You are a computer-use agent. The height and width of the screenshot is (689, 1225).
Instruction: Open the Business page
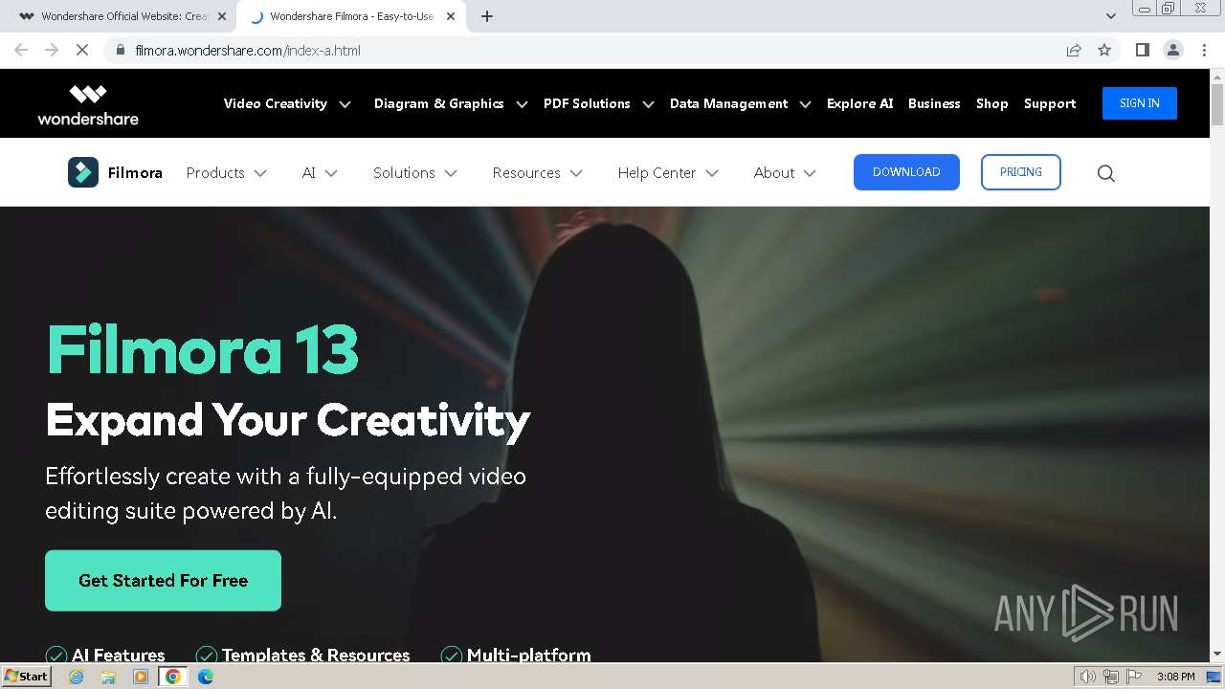[x=934, y=103]
